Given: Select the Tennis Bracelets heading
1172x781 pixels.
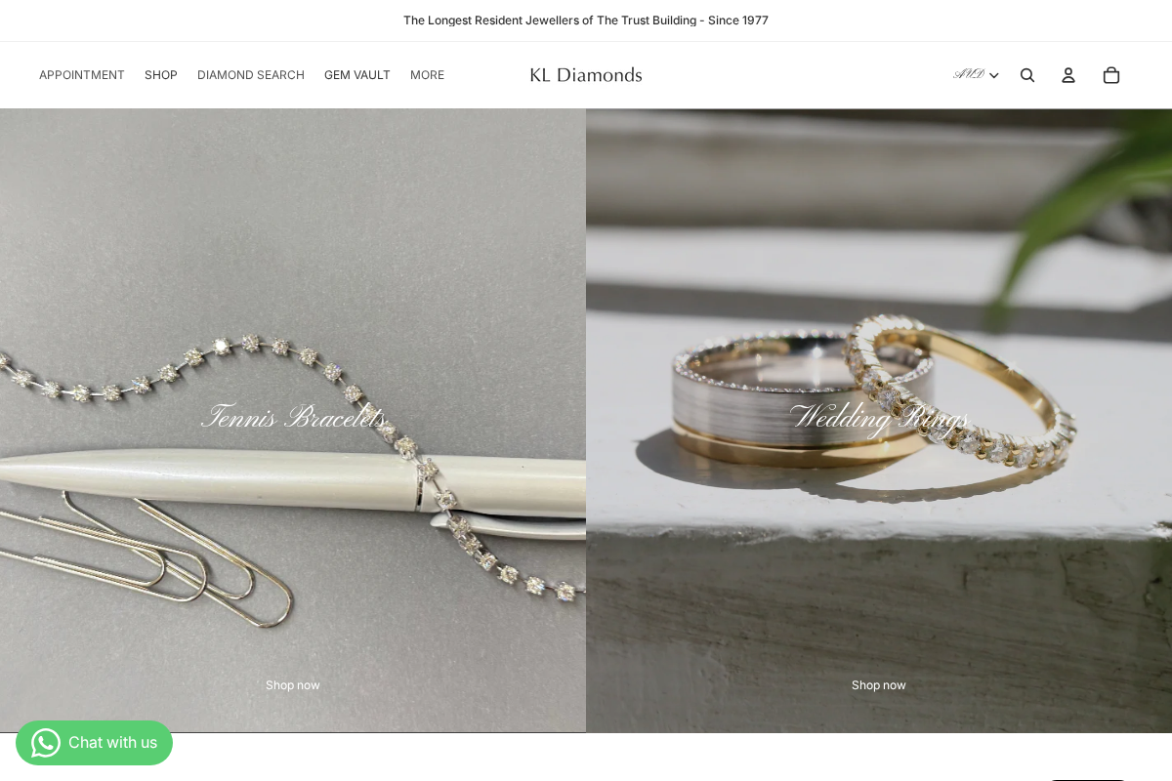Looking at the screenshot, I should (x=293, y=417).
